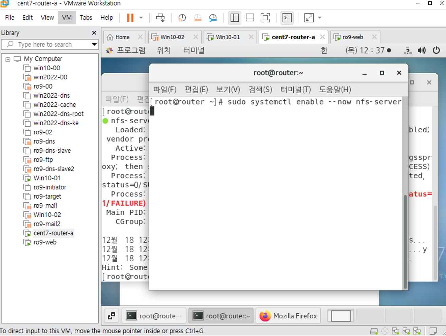
Task: Open 도움말(H) menu in front terminal
Action: [335, 90]
